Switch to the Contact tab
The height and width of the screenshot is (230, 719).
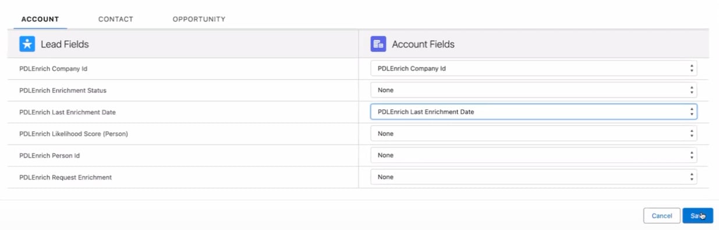[116, 19]
